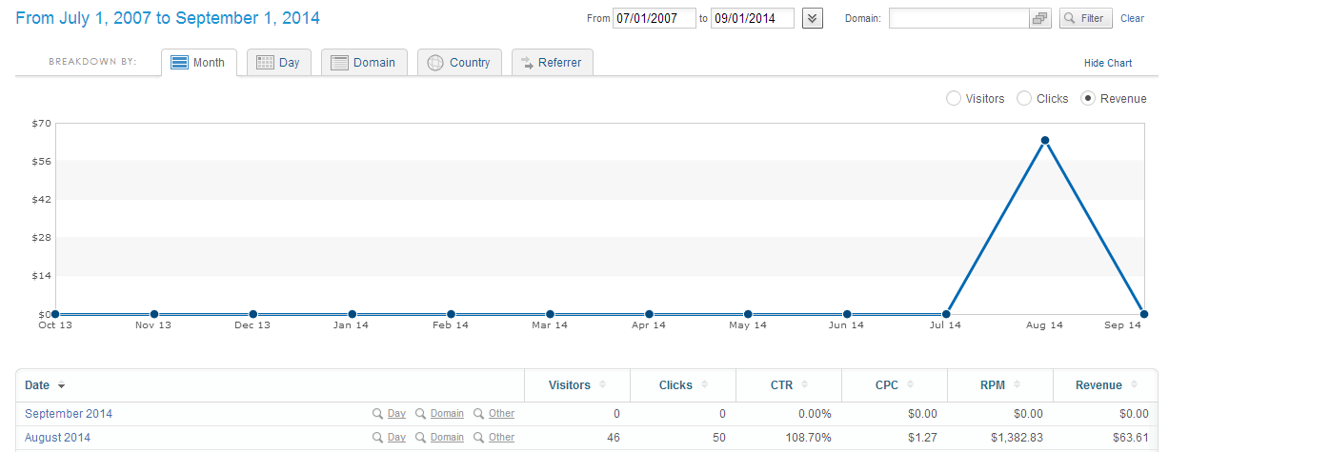Image resolution: width=1330 pixels, height=452 pixels.
Task: Hide the chart section
Action: 1108,63
